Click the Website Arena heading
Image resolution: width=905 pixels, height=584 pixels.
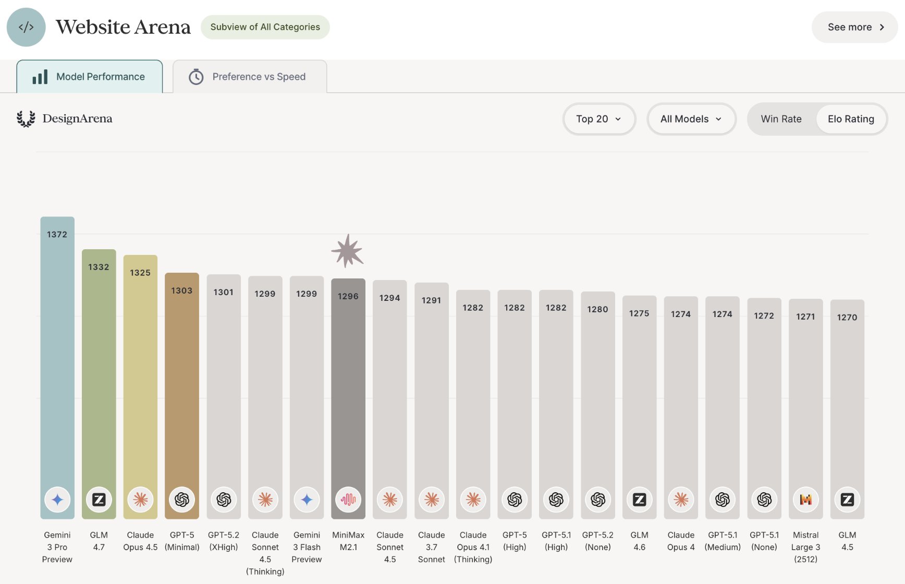coord(124,27)
